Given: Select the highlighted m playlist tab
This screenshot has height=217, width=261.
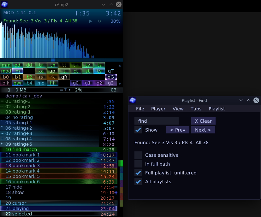Looking at the screenshot, I should pos(17,71).
